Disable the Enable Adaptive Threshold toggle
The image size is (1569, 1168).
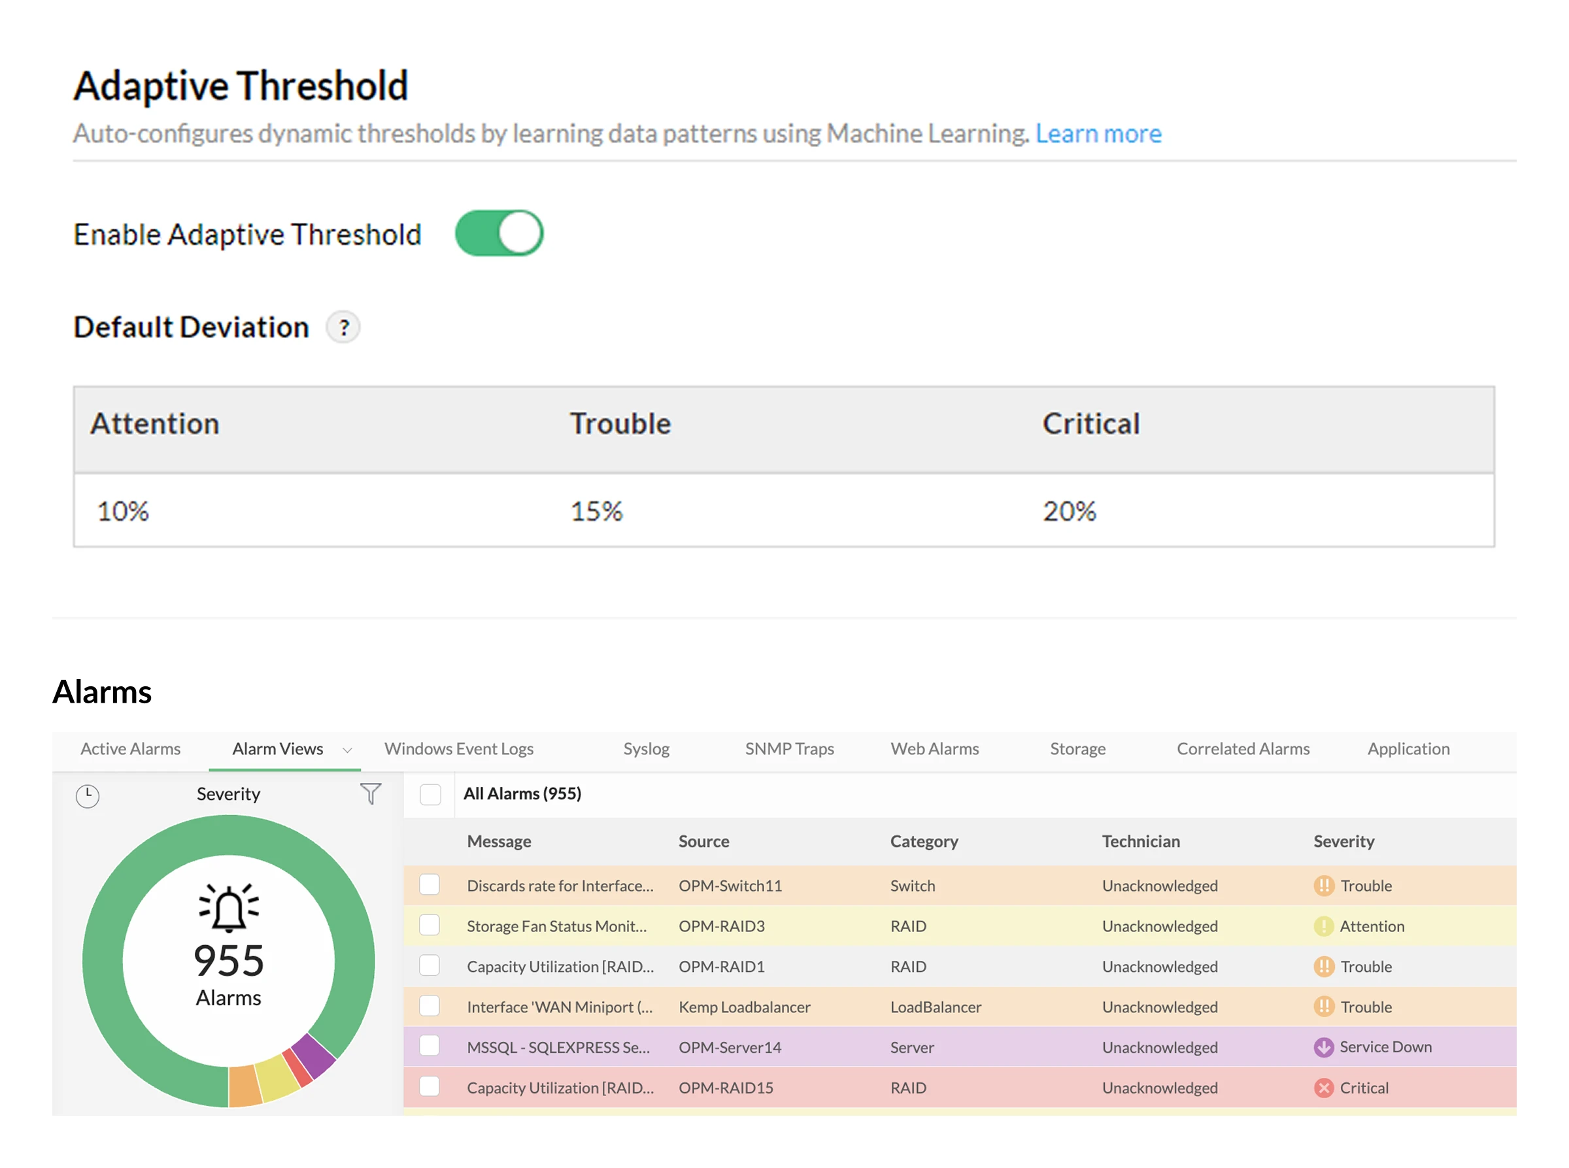click(x=499, y=233)
